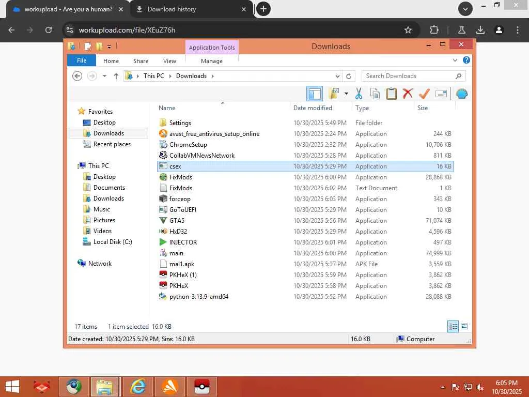This screenshot has width=529, height=397.
Task: Expand arrow after This PC in breadcrumb
Action: pos(170,76)
